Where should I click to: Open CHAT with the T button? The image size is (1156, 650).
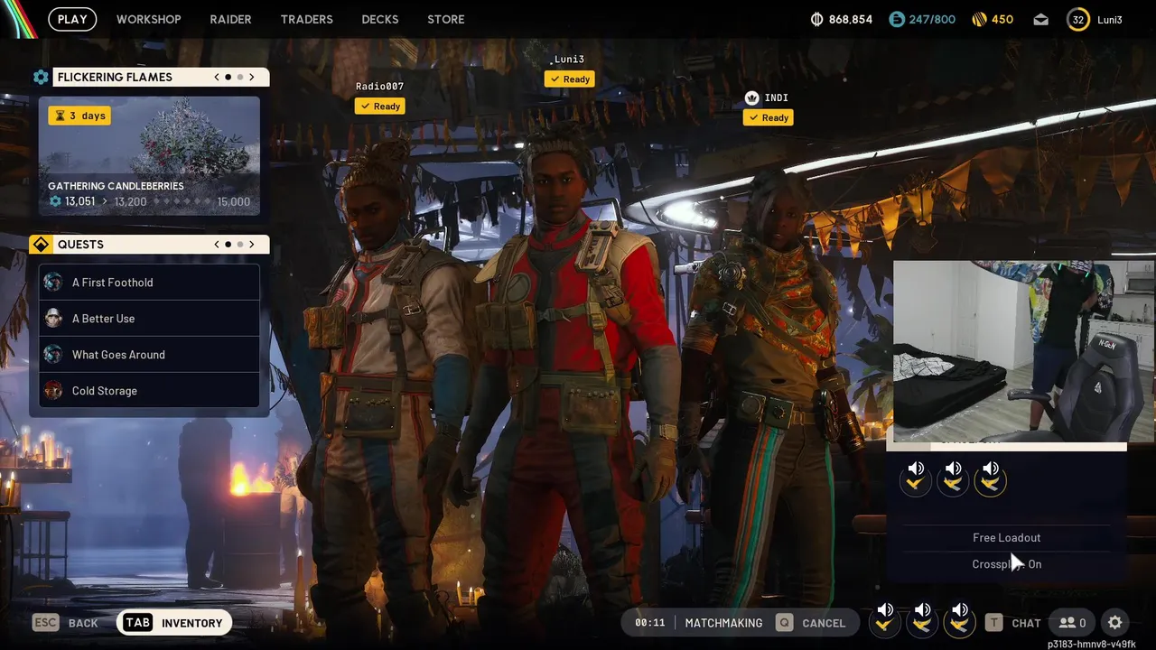click(1013, 623)
